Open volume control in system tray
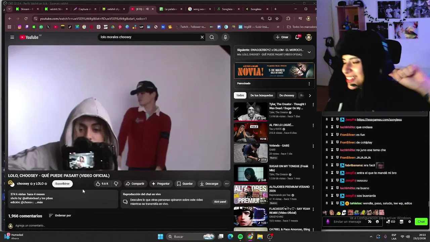Screen dimensions: 430x242 click(x=408, y=237)
